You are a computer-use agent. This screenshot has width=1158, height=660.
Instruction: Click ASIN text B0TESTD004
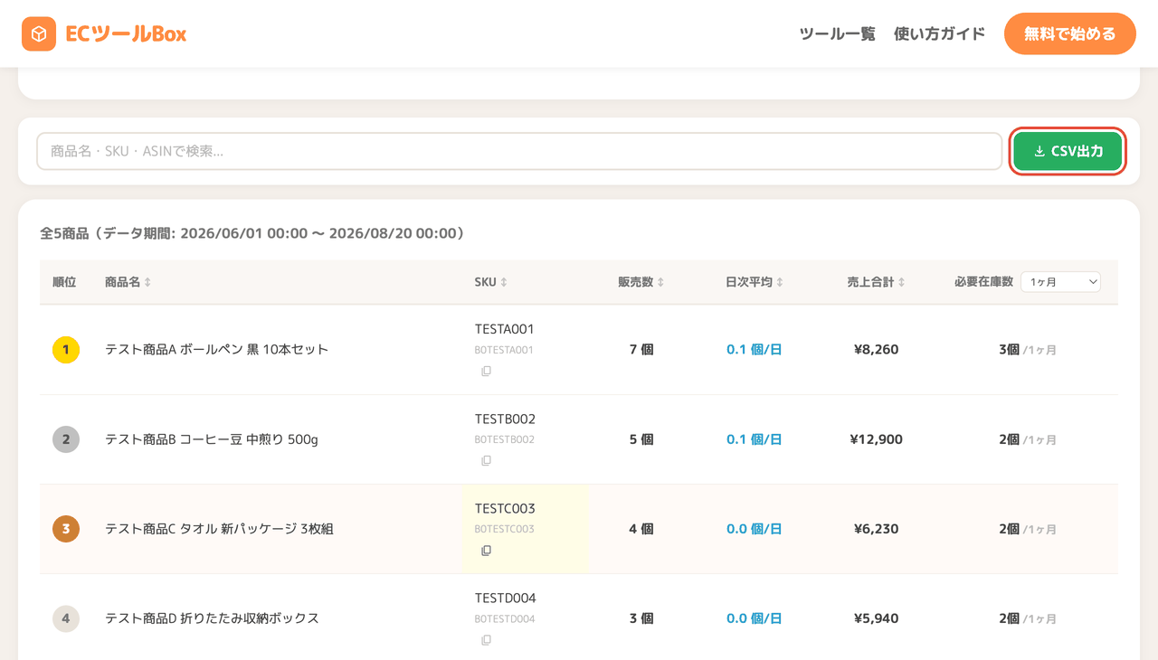click(505, 619)
